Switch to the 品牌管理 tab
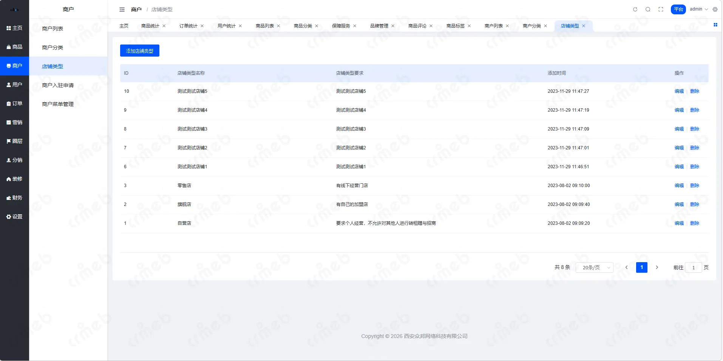 [379, 26]
